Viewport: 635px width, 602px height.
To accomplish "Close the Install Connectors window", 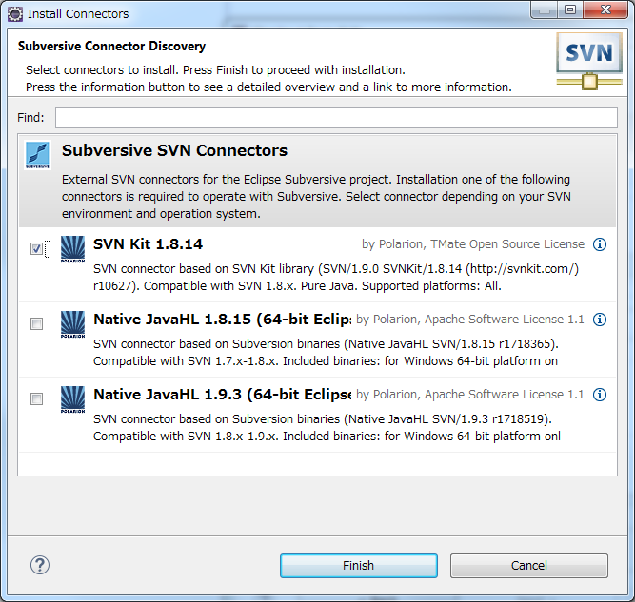I will [605, 10].
